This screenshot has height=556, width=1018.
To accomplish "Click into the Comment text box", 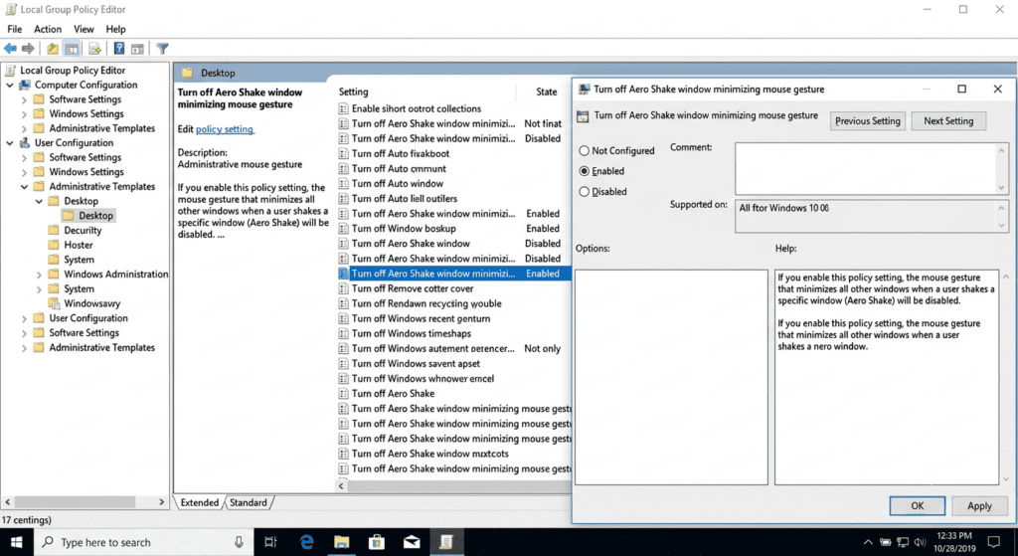I will pos(866,168).
